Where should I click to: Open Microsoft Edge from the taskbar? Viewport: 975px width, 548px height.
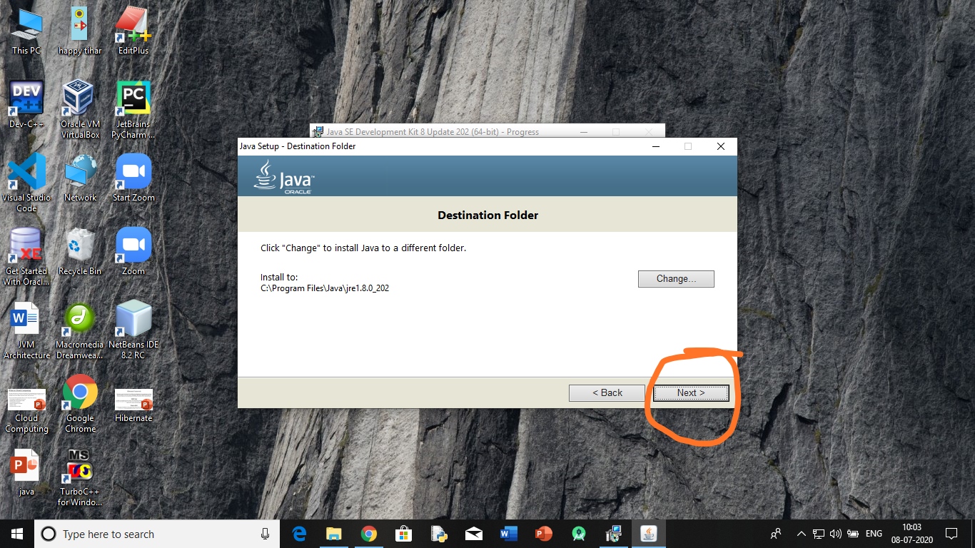[x=299, y=534]
